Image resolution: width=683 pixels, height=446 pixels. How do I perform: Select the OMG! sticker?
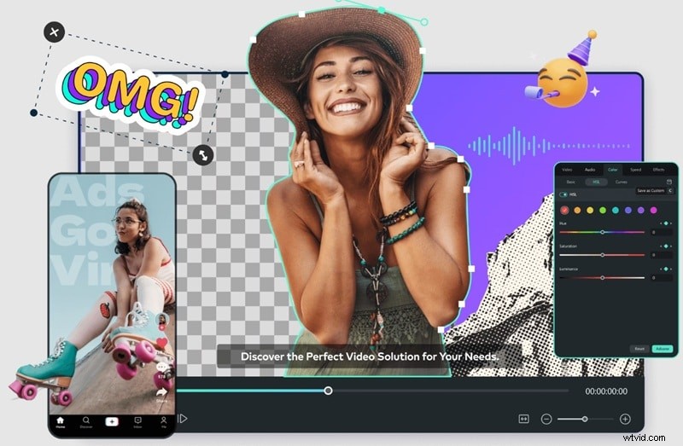tap(131, 96)
